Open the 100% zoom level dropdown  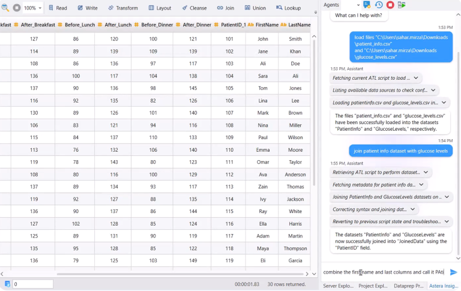33,8
